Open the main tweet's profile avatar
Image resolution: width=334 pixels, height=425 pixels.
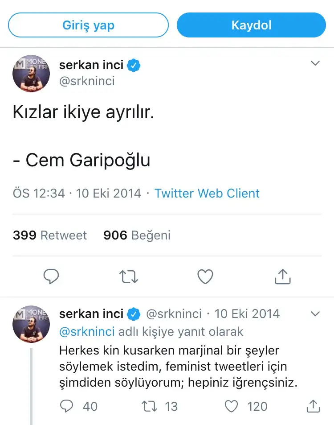pos(31,74)
